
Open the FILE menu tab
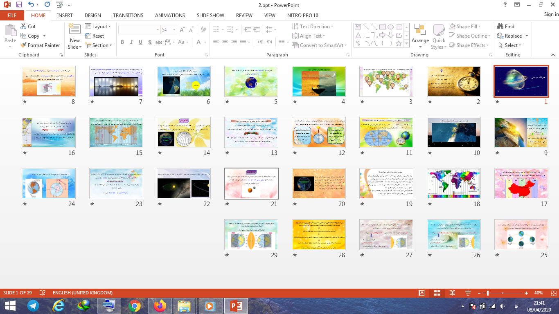pos(12,15)
